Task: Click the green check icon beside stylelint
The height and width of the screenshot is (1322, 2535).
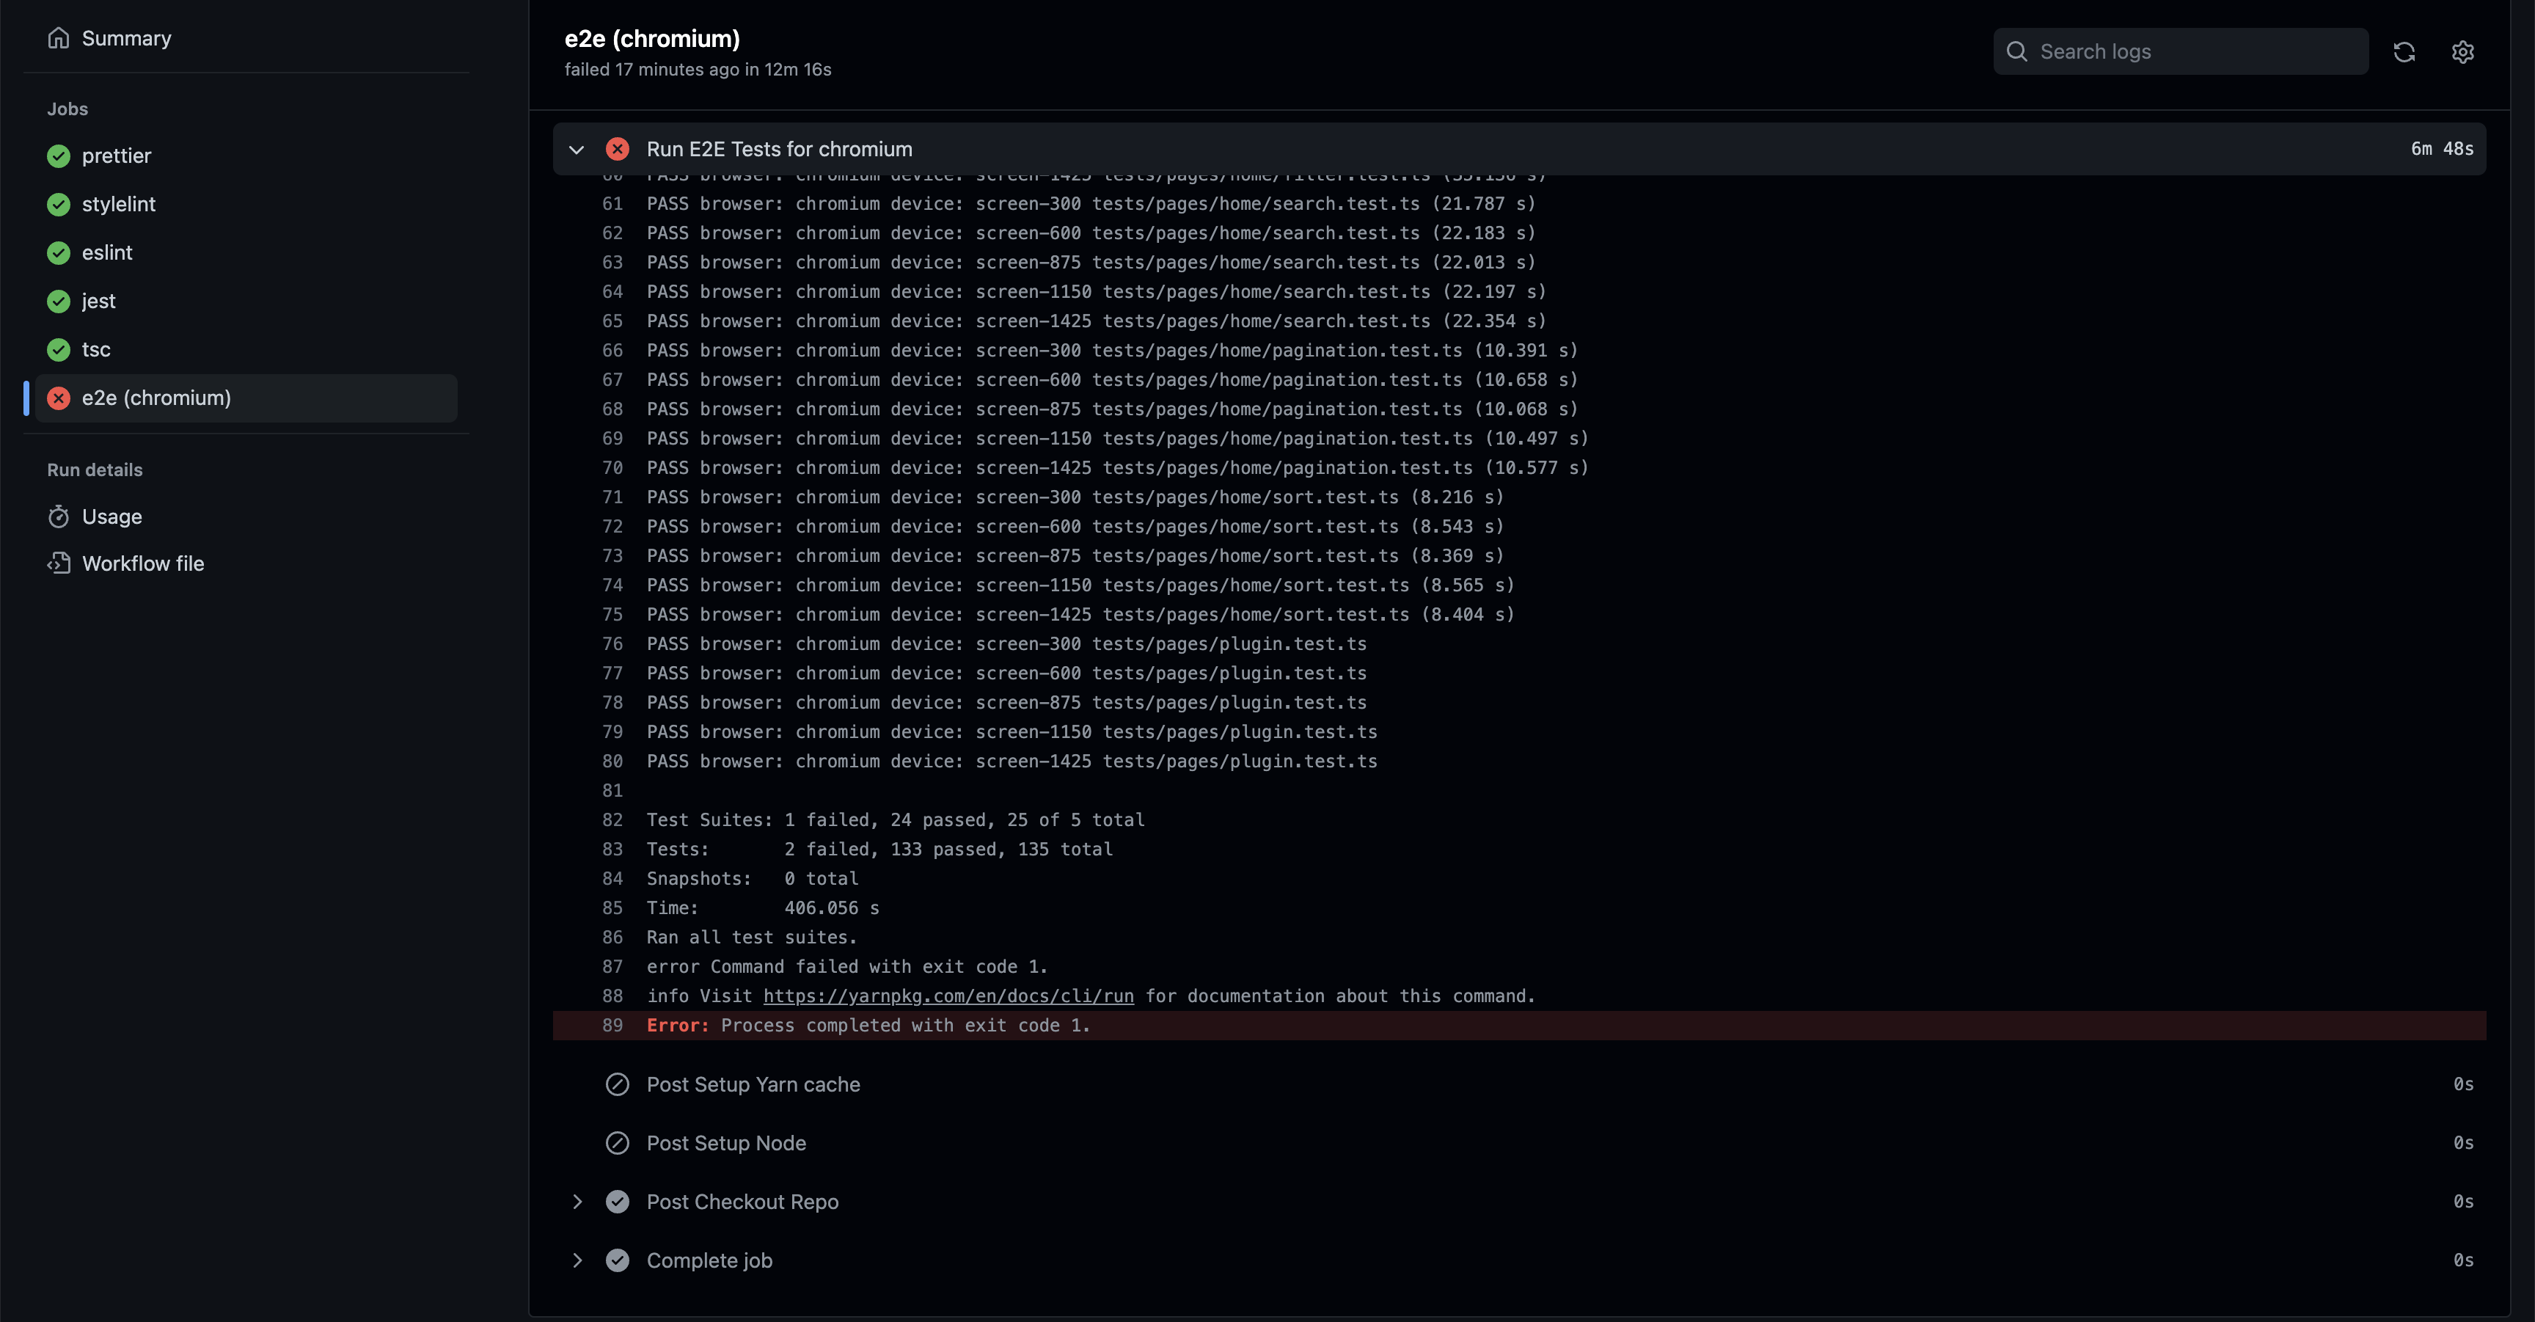Action: tap(59, 204)
